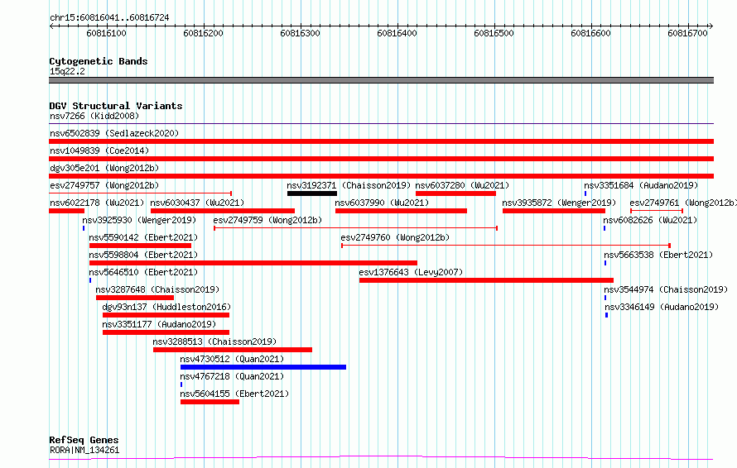The width and height of the screenshot is (737, 468).
Task: Open nsv4767218 (Quan2021) label
Action: [232, 376]
